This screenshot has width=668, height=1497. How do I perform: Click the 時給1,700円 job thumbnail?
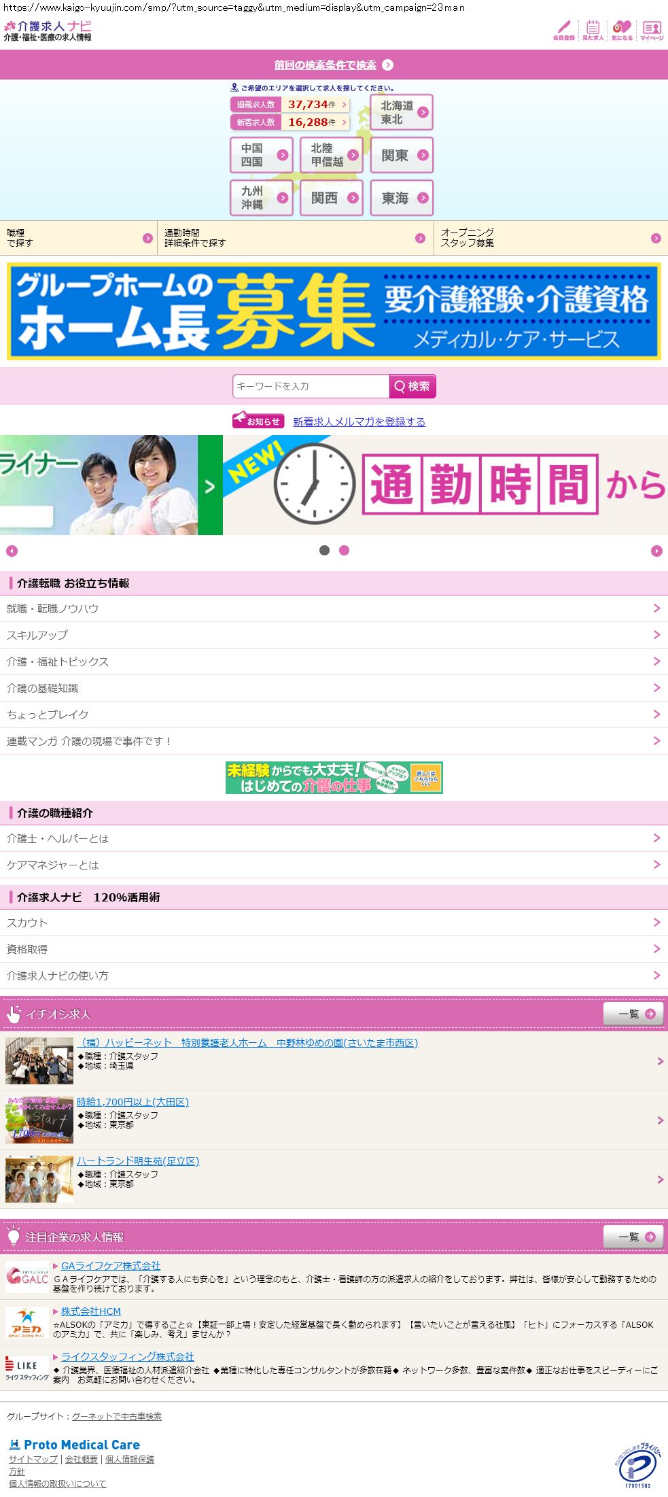[x=39, y=1120]
